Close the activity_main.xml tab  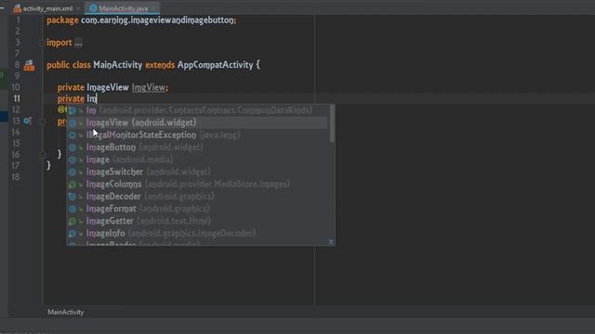(78, 8)
